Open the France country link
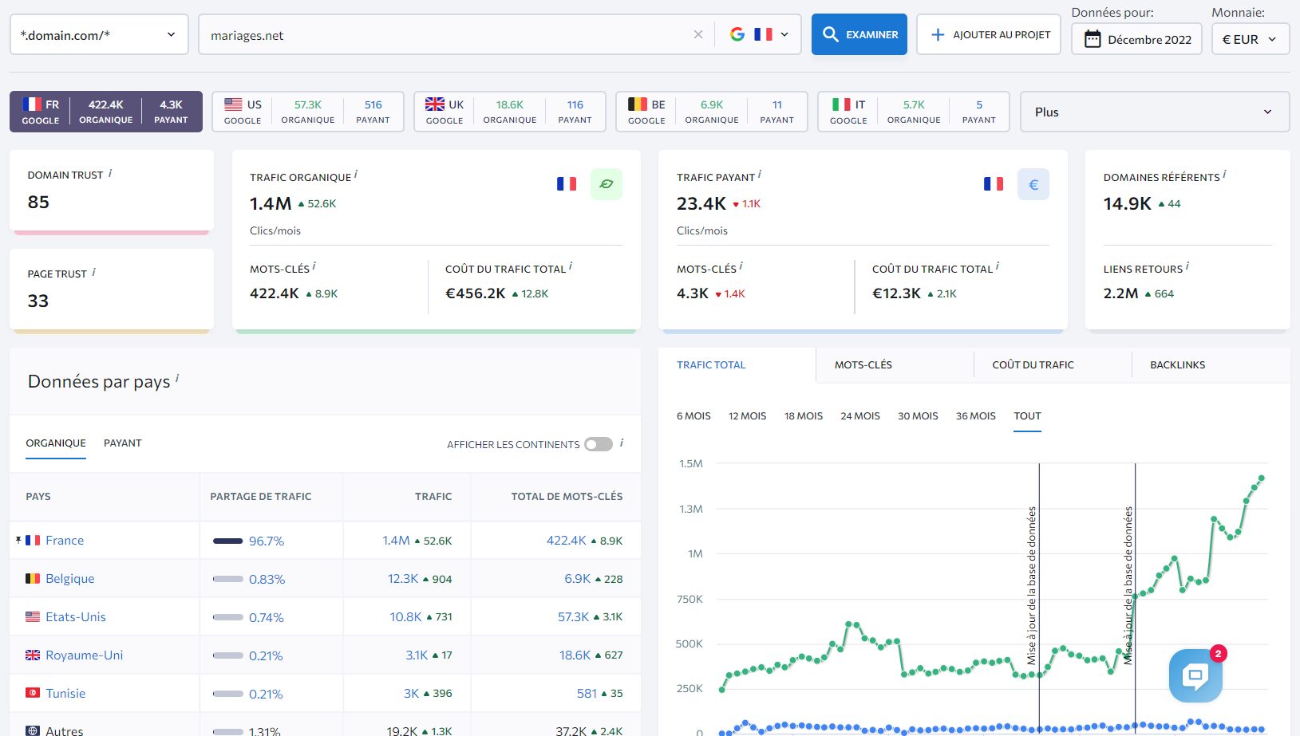The image size is (1300, 736). (x=65, y=540)
